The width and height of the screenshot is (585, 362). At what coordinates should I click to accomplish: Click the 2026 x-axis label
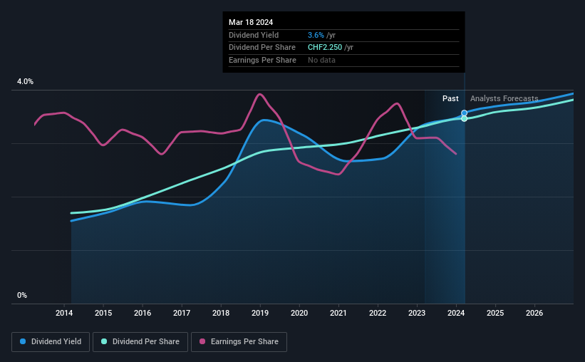tap(534, 313)
